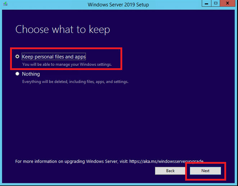Return to the previous page with Back
The width and height of the screenshot is (238, 186).
170,171
